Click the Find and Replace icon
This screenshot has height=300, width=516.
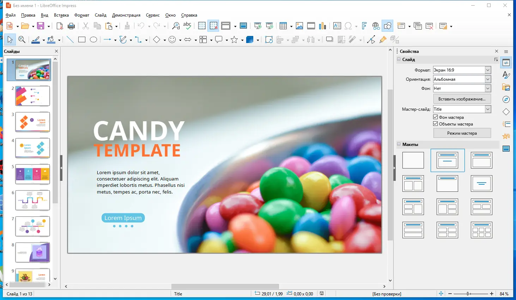pyautogui.click(x=176, y=26)
